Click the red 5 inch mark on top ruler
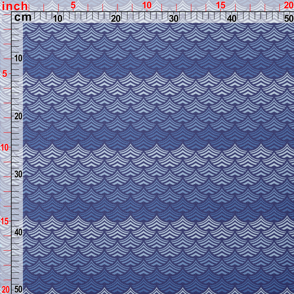The image size is (294, 294). click(73, 5)
